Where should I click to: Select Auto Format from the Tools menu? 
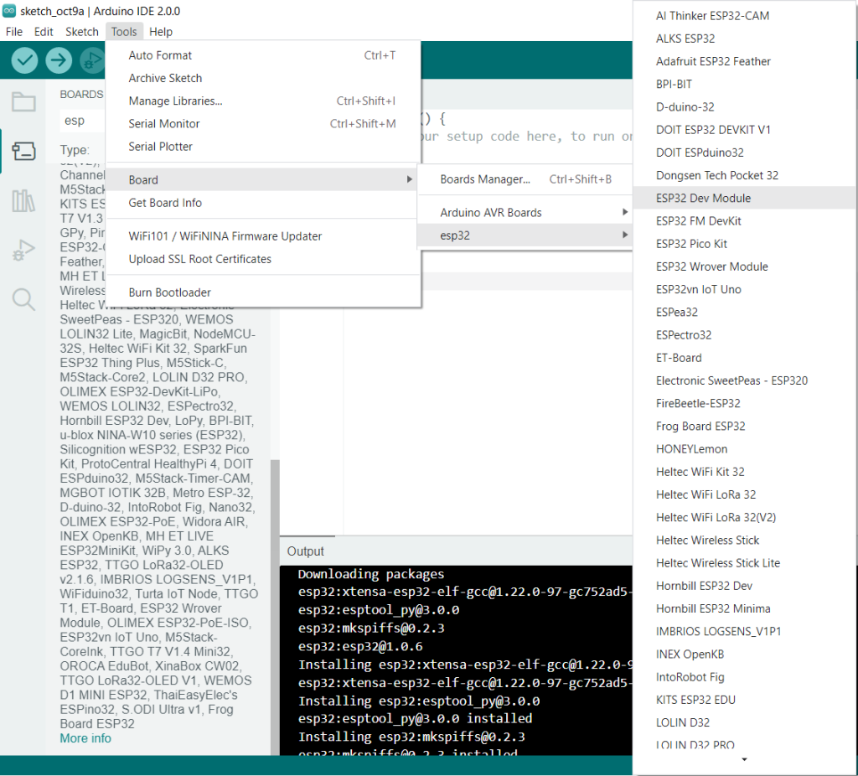point(263,55)
